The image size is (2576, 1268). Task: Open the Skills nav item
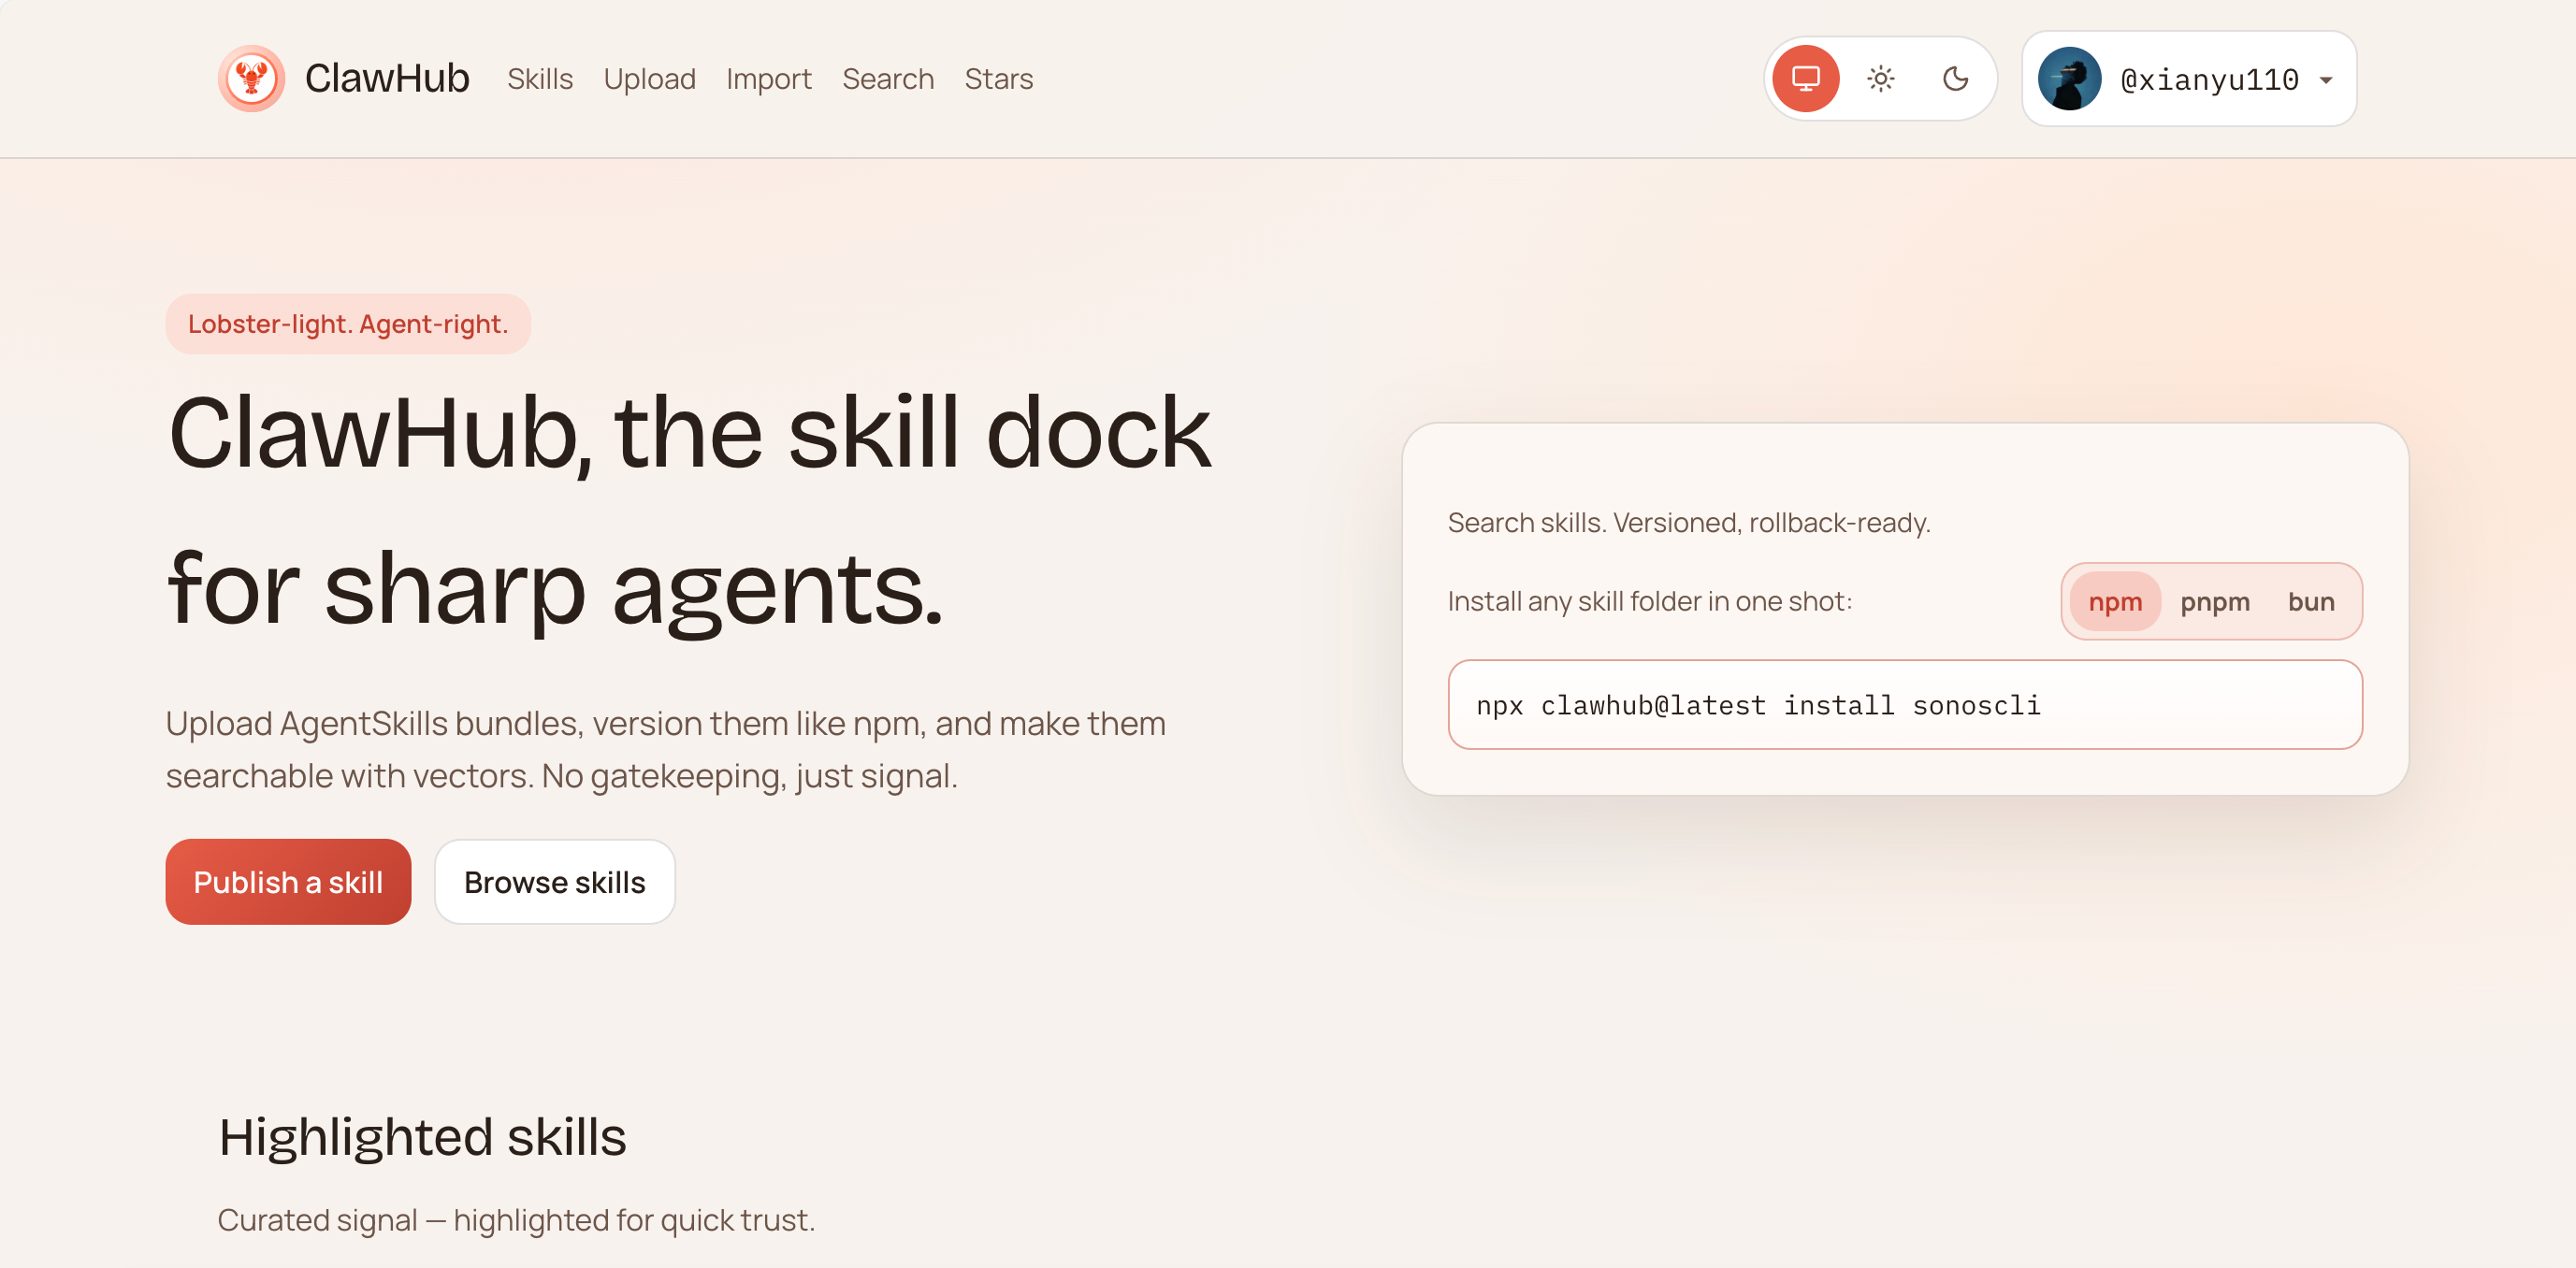(540, 79)
